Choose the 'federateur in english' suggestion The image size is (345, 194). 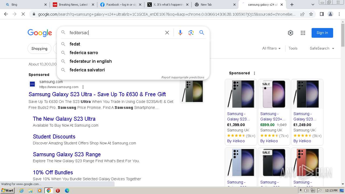pos(133,61)
